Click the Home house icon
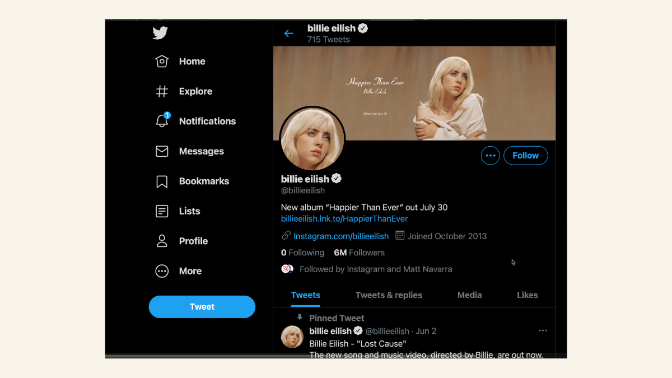The width and height of the screenshot is (672, 378). pos(162,62)
